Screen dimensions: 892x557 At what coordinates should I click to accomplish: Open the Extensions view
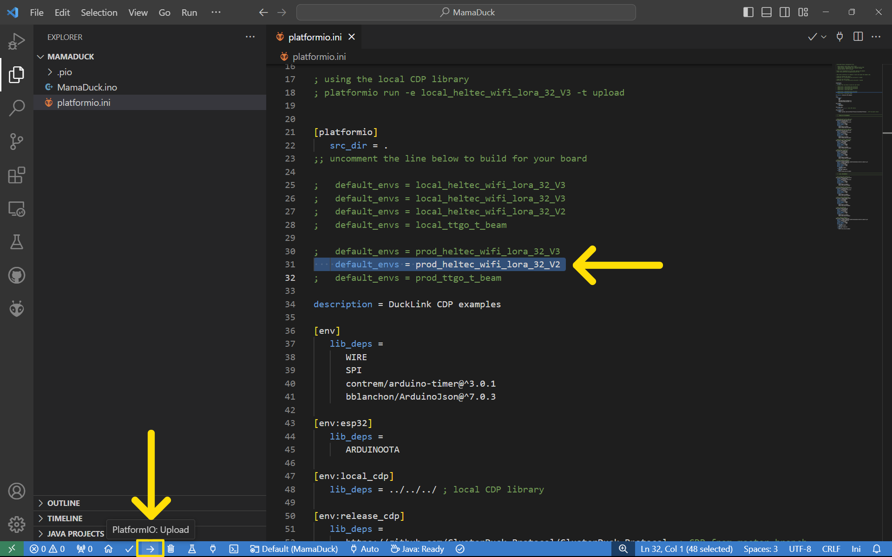pos(17,175)
